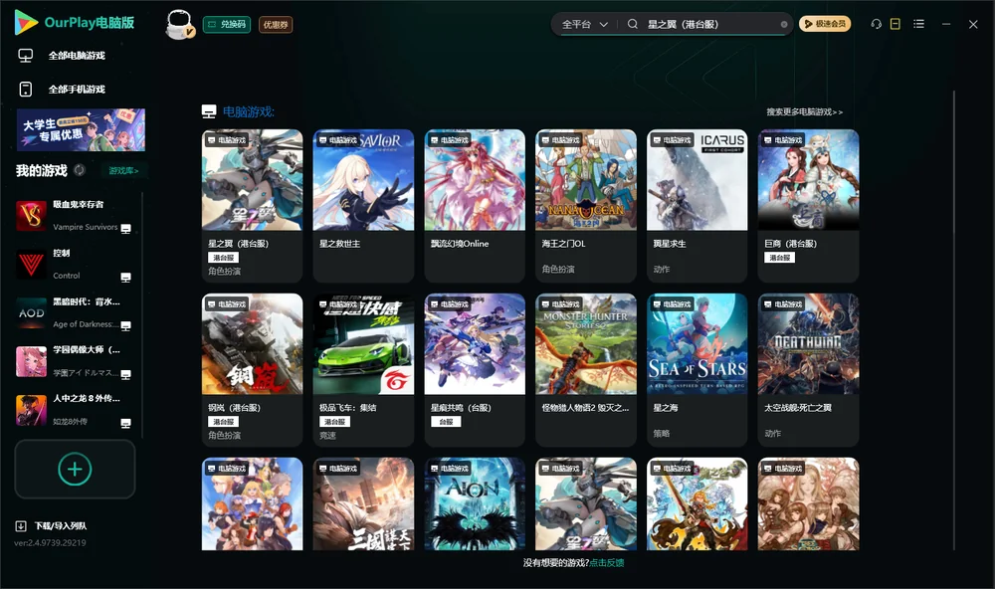Image resolution: width=995 pixels, height=589 pixels.
Task: Click the 港台服 tag under 星之翼
Action: [223, 258]
